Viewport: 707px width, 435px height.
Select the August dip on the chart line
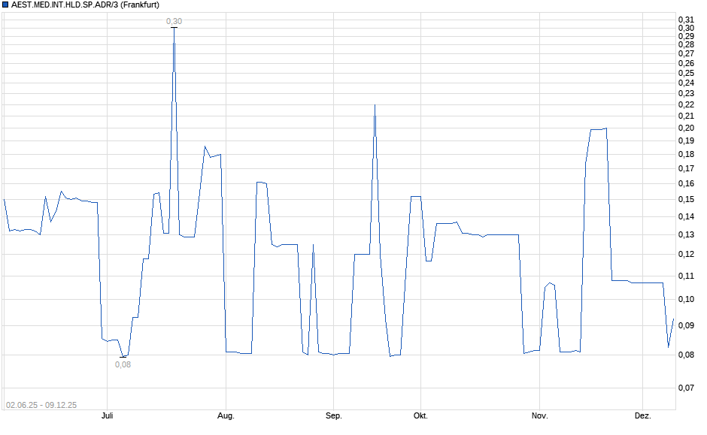pos(241,352)
